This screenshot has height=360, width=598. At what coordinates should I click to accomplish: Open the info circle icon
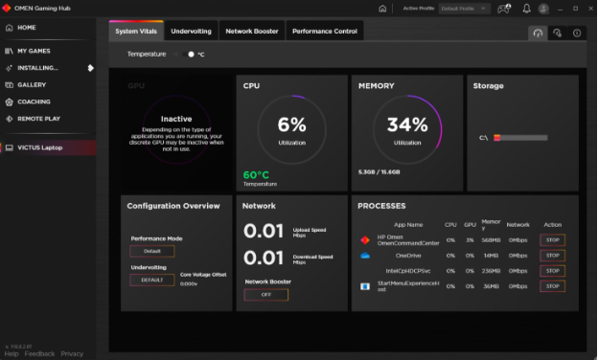(x=577, y=34)
